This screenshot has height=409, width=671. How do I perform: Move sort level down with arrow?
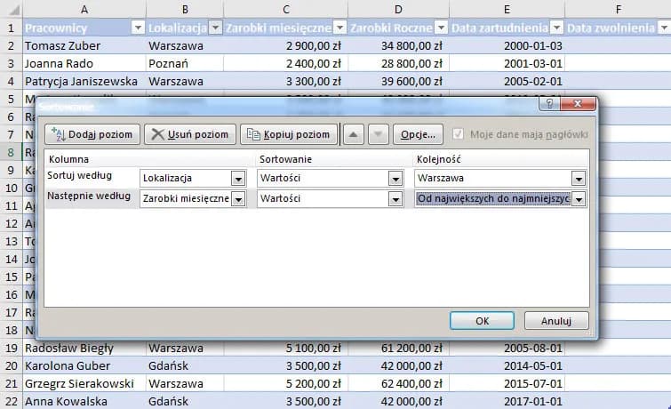[378, 134]
